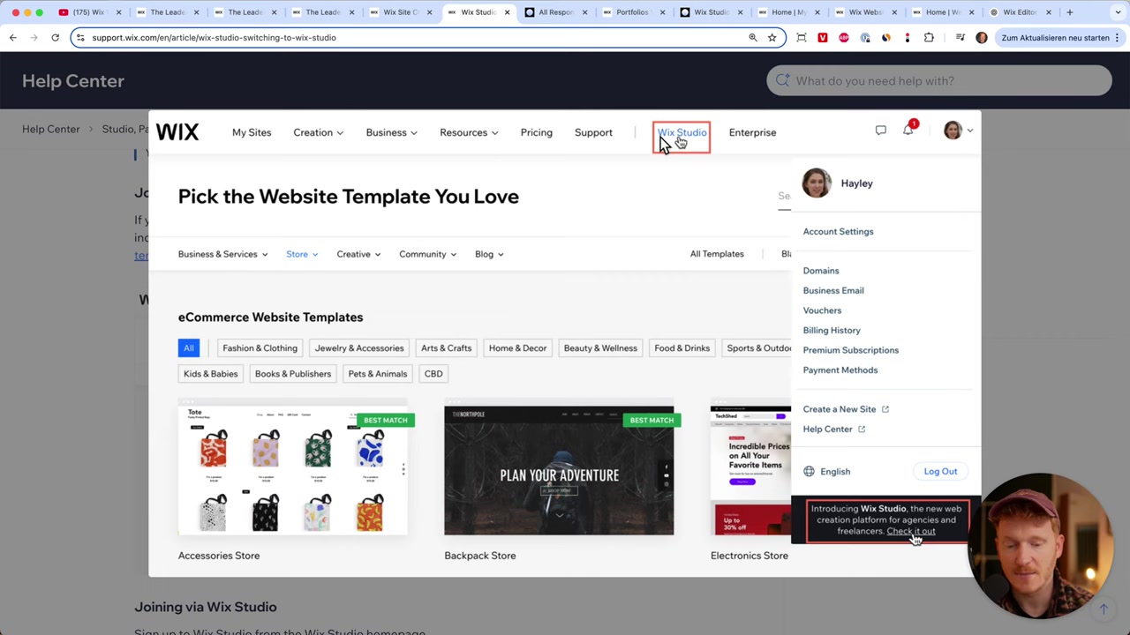Open the account avatar dropdown in Wix header
The height and width of the screenshot is (635, 1130).
click(958, 131)
